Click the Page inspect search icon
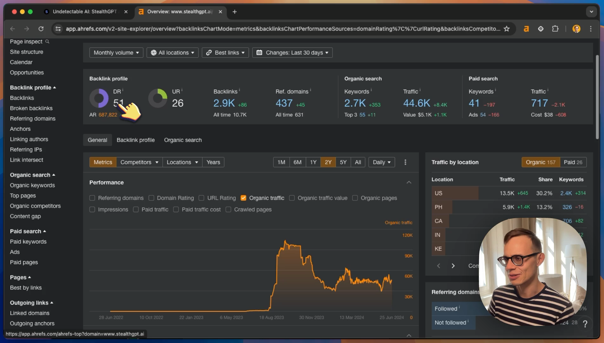The height and width of the screenshot is (343, 604). (47, 41)
